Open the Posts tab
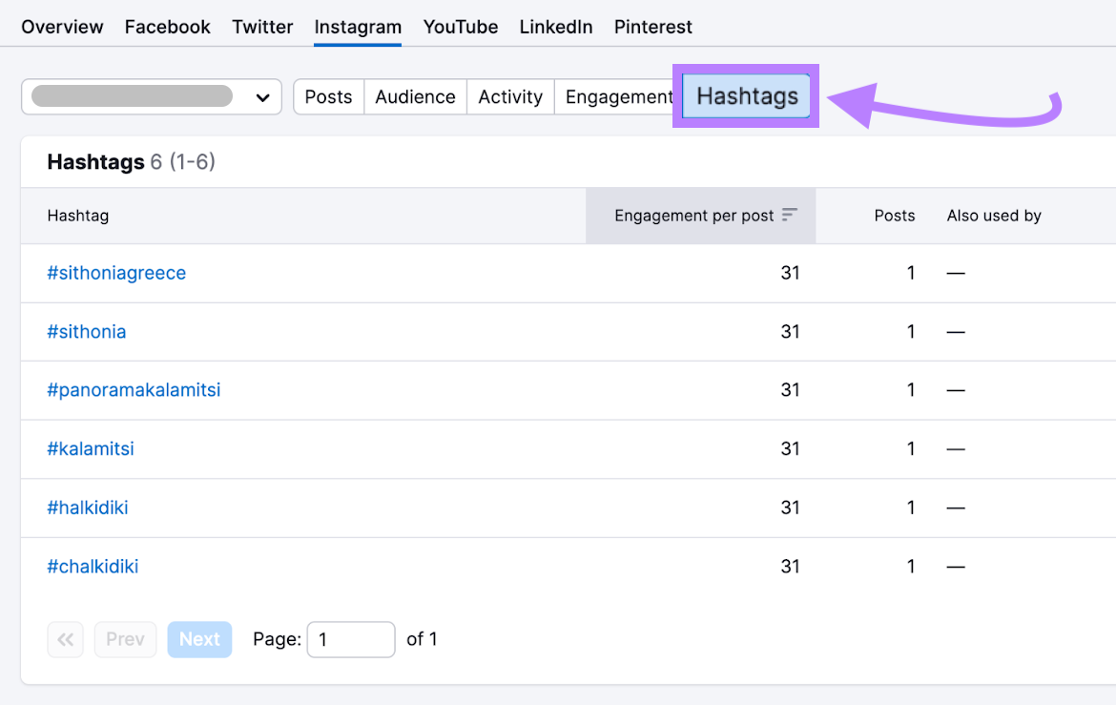The width and height of the screenshot is (1116, 705). 328,96
